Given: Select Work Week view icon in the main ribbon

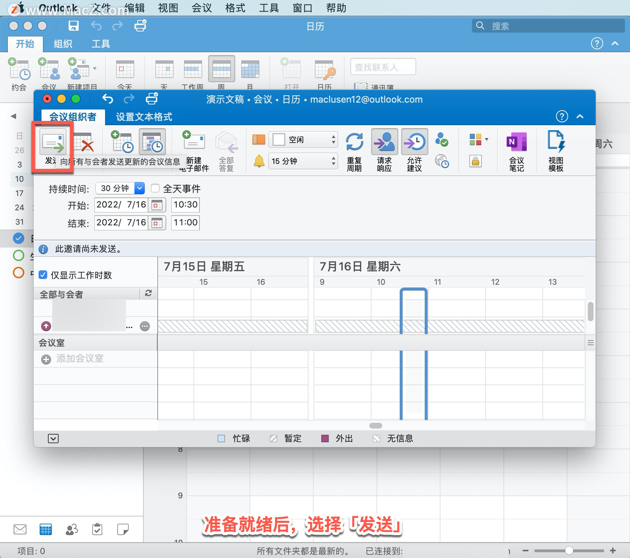Looking at the screenshot, I should [x=193, y=69].
